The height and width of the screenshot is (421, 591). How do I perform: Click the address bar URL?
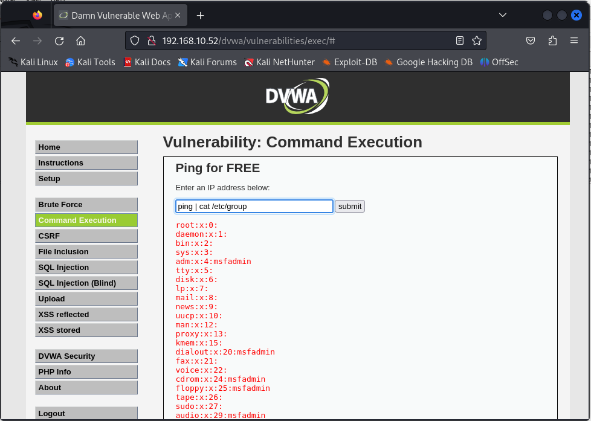point(248,40)
